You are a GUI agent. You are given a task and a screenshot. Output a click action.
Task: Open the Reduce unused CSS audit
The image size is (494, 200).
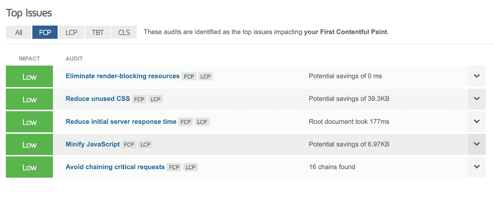point(97,99)
